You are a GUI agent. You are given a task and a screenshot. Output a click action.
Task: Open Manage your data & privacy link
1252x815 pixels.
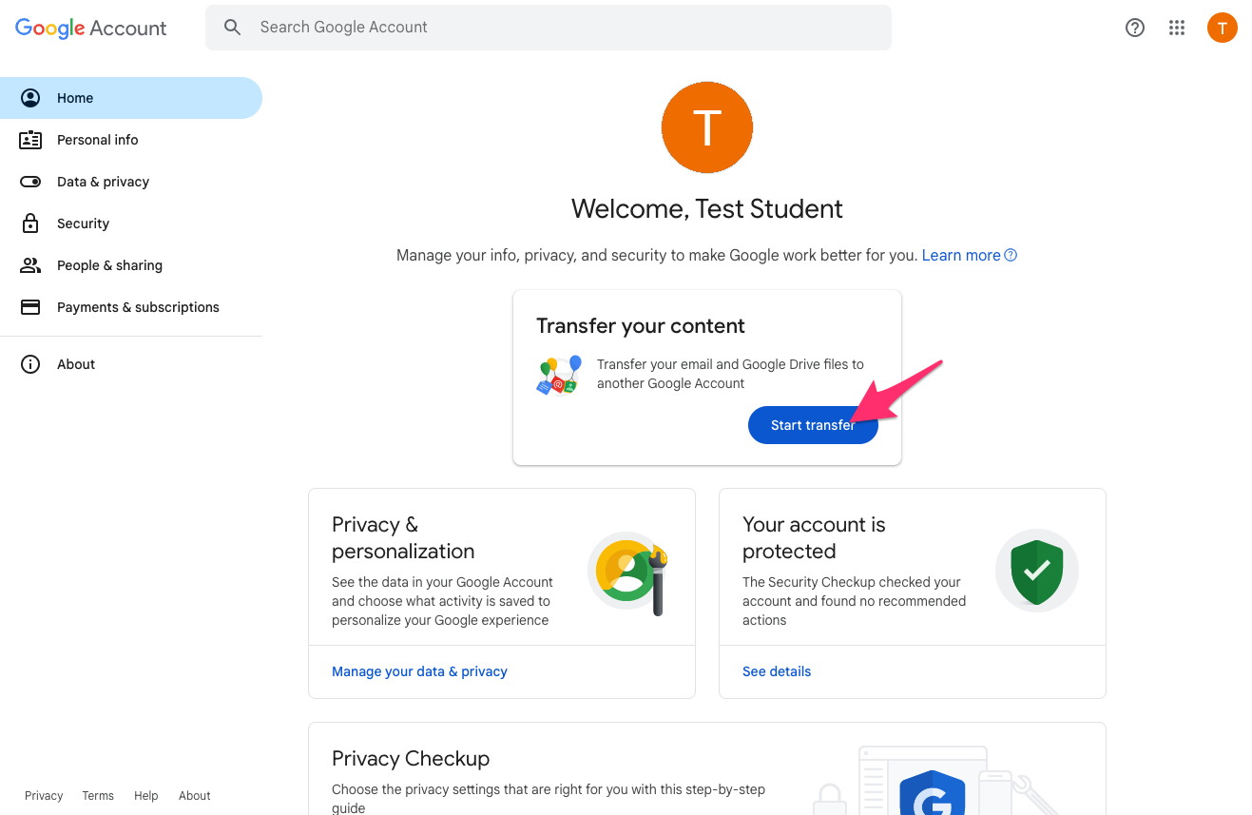419,671
